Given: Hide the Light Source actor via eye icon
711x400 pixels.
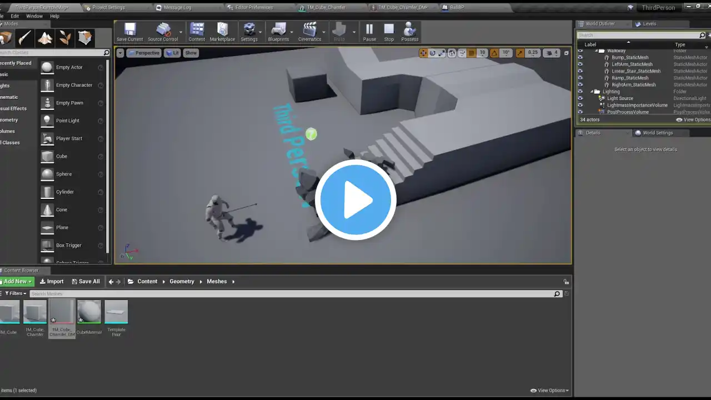Looking at the screenshot, I should pyautogui.click(x=580, y=98).
